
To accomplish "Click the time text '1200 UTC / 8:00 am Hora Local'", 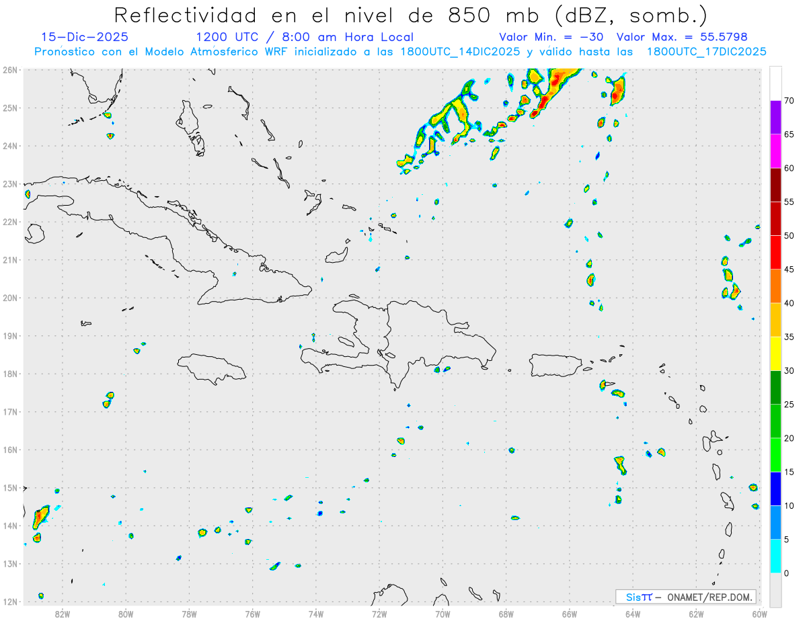I will click(x=305, y=37).
